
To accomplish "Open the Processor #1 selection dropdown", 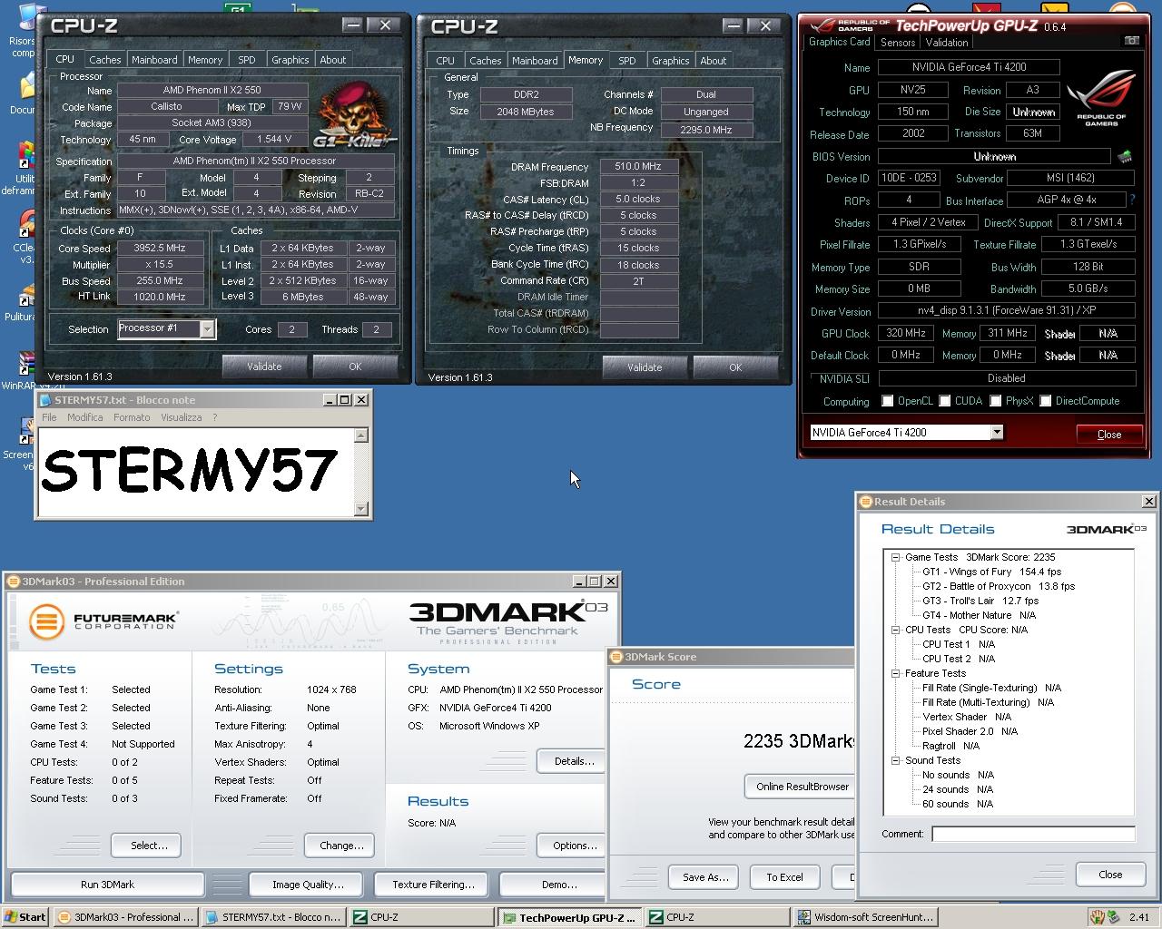I will coord(207,329).
